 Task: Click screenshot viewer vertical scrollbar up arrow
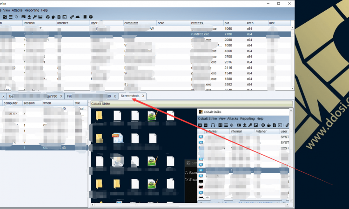pyautogui.click(x=291, y=110)
